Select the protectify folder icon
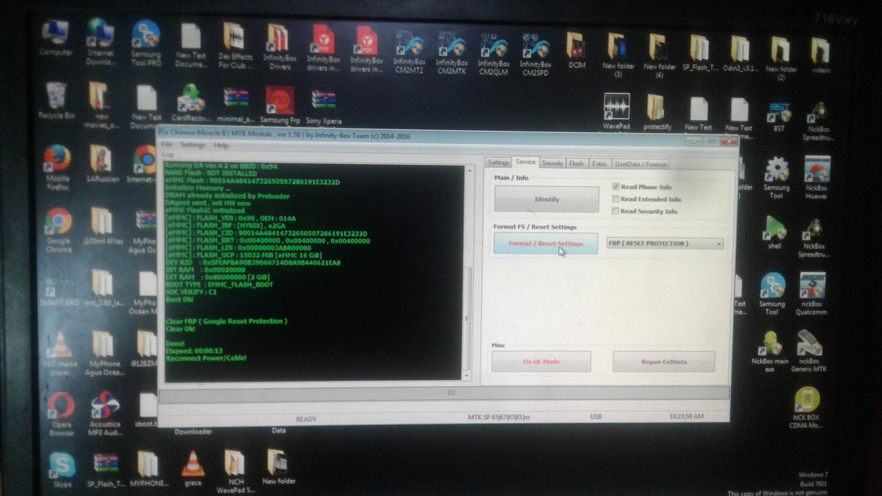This screenshot has height=496, width=882. coord(657,112)
